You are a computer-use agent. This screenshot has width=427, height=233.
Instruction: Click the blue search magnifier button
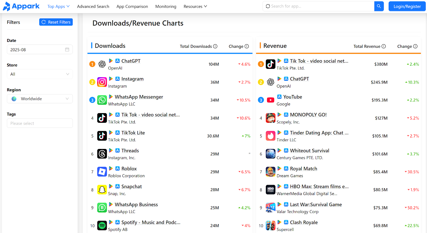click(x=379, y=6)
